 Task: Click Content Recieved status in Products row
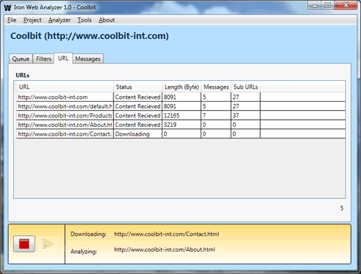pyautogui.click(x=138, y=115)
